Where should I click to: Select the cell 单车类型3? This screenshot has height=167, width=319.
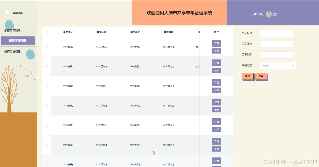(135, 125)
